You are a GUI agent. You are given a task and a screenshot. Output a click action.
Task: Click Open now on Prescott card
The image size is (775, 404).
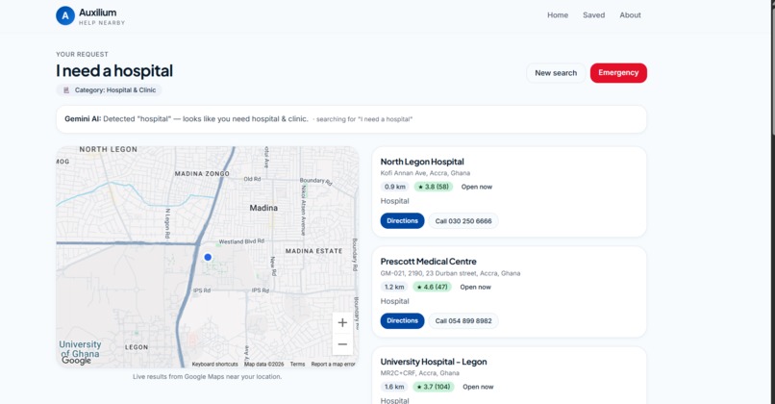(475, 287)
